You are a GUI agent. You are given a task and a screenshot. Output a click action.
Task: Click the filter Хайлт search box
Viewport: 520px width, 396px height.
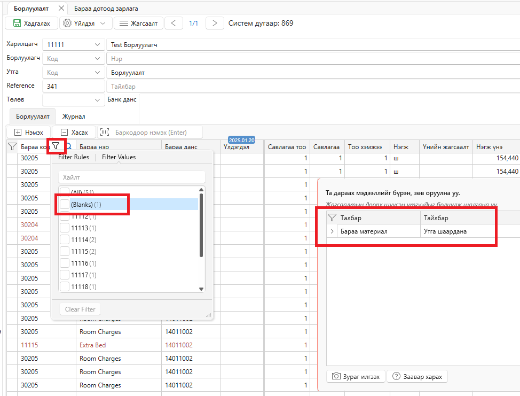132,177
